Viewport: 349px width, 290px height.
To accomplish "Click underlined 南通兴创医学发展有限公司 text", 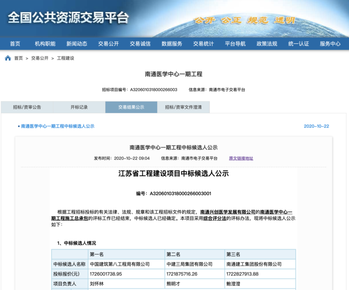I will 228,212.
